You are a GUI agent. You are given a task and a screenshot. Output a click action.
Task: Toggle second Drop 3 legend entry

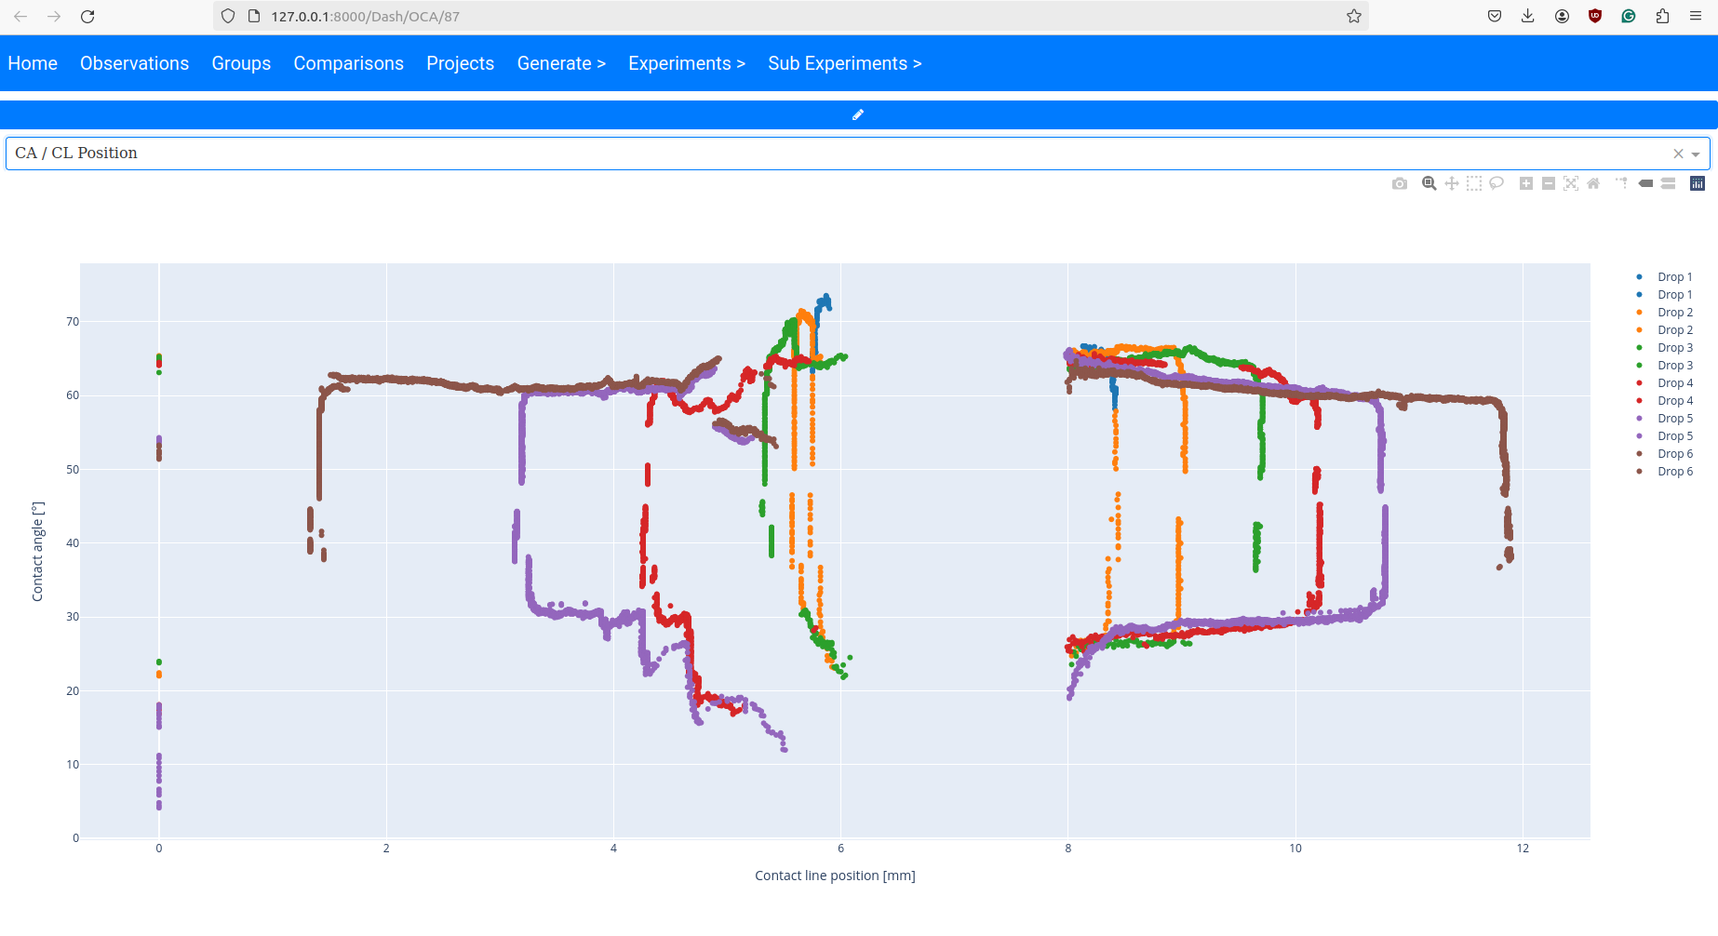point(1665,366)
